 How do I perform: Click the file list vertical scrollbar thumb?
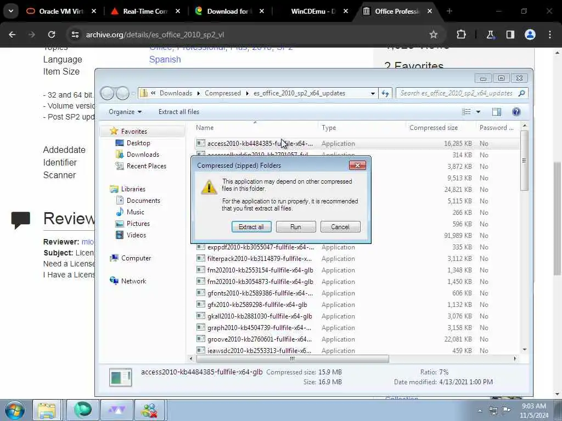click(x=524, y=161)
